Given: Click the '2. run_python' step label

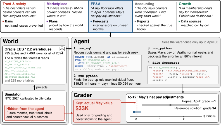Looking at the screenshot, I should tap(85, 76).
